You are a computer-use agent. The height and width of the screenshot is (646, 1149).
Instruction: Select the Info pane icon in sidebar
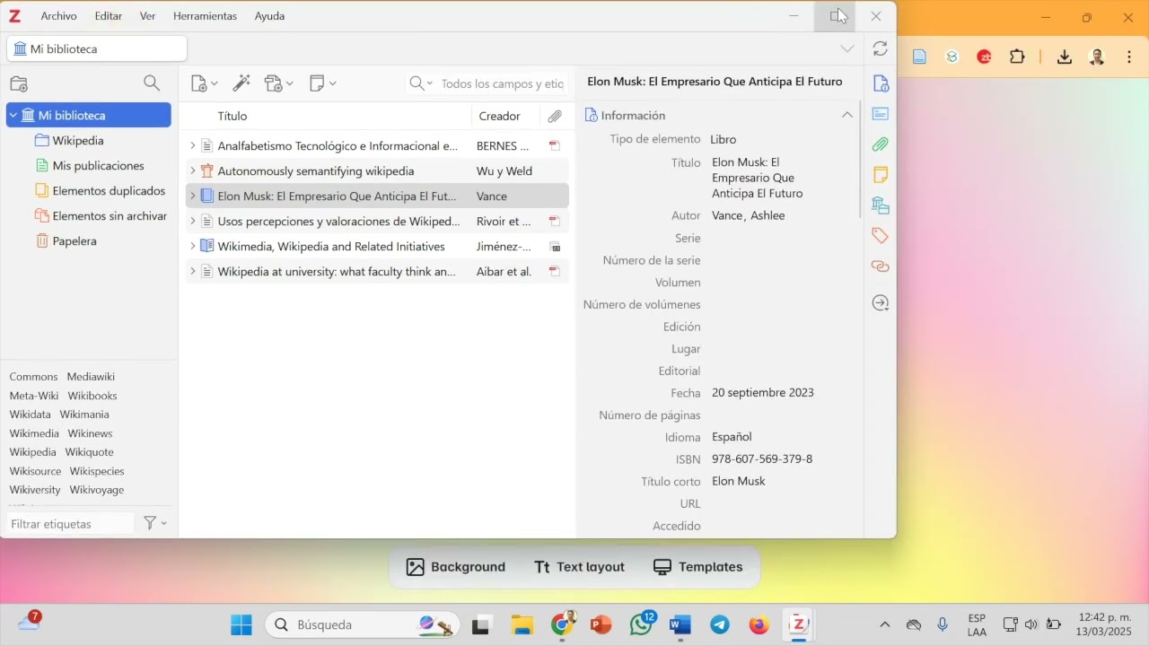[881, 83]
